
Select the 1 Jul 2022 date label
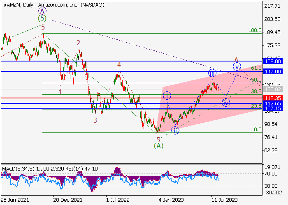(118, 200)
